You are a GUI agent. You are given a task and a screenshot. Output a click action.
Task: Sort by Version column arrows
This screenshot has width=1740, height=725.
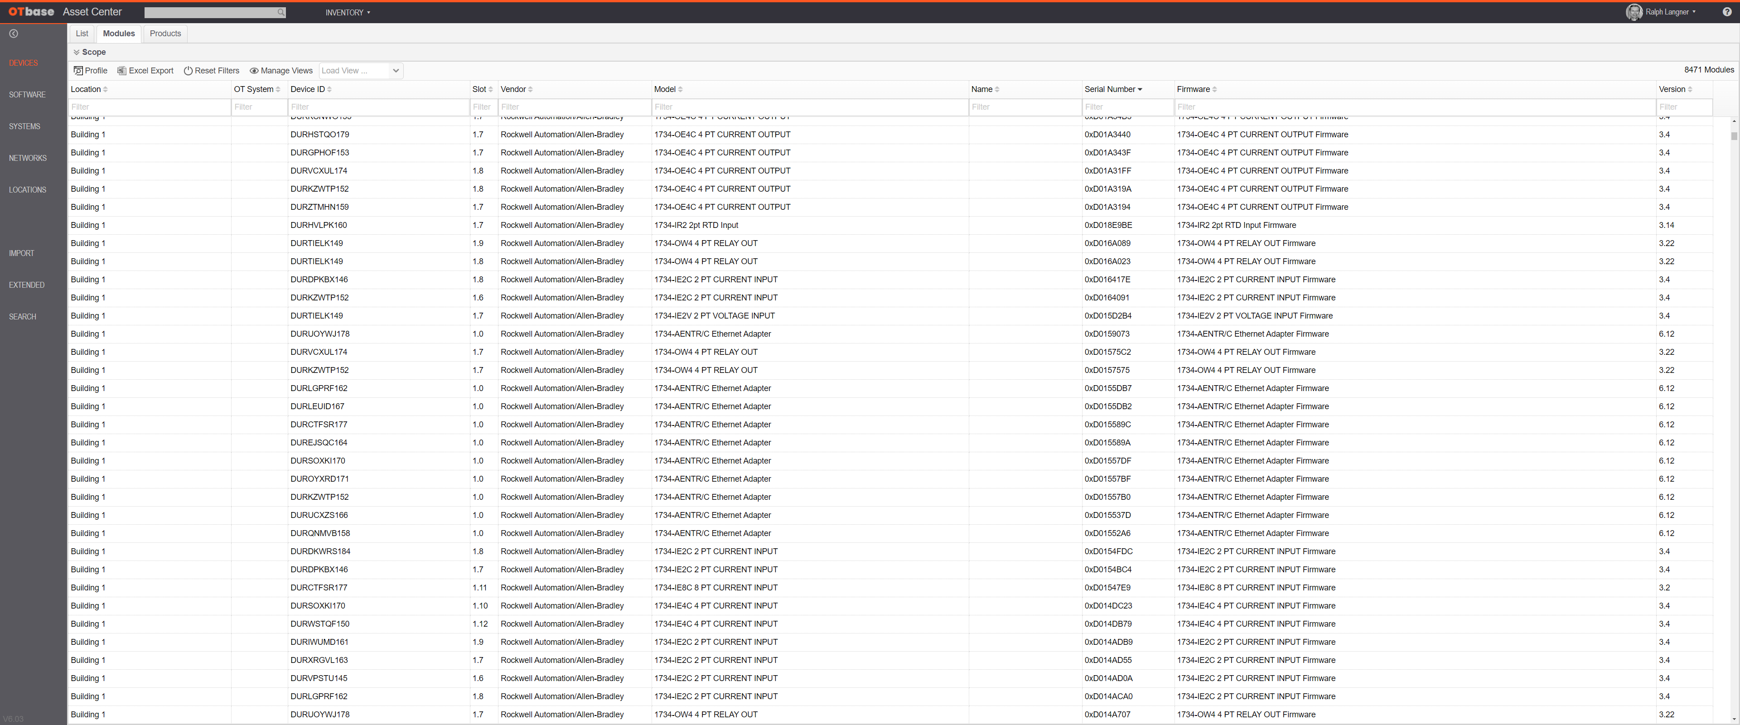pyautogui.click(x=1690, y=89)
